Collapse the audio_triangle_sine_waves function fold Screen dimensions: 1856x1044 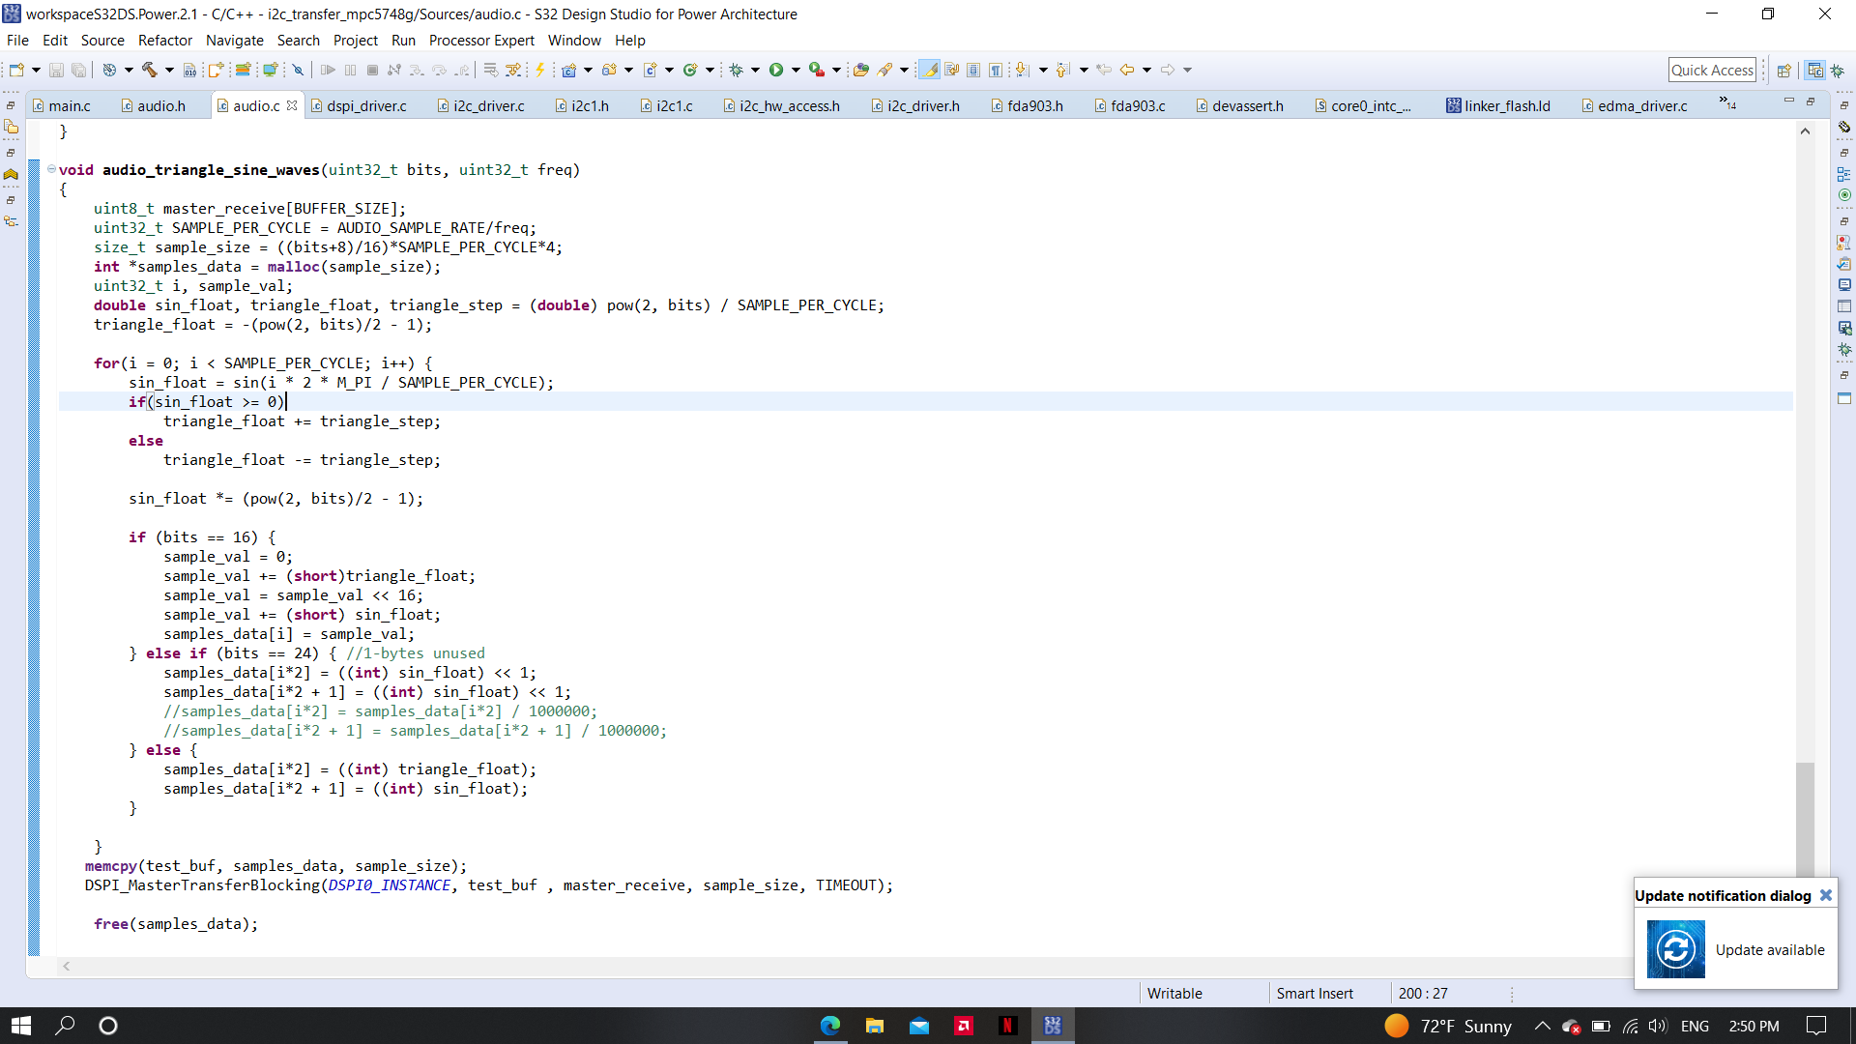point(51,169)
